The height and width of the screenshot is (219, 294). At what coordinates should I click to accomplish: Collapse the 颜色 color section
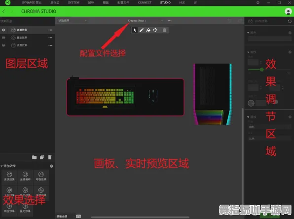[248, 33]
